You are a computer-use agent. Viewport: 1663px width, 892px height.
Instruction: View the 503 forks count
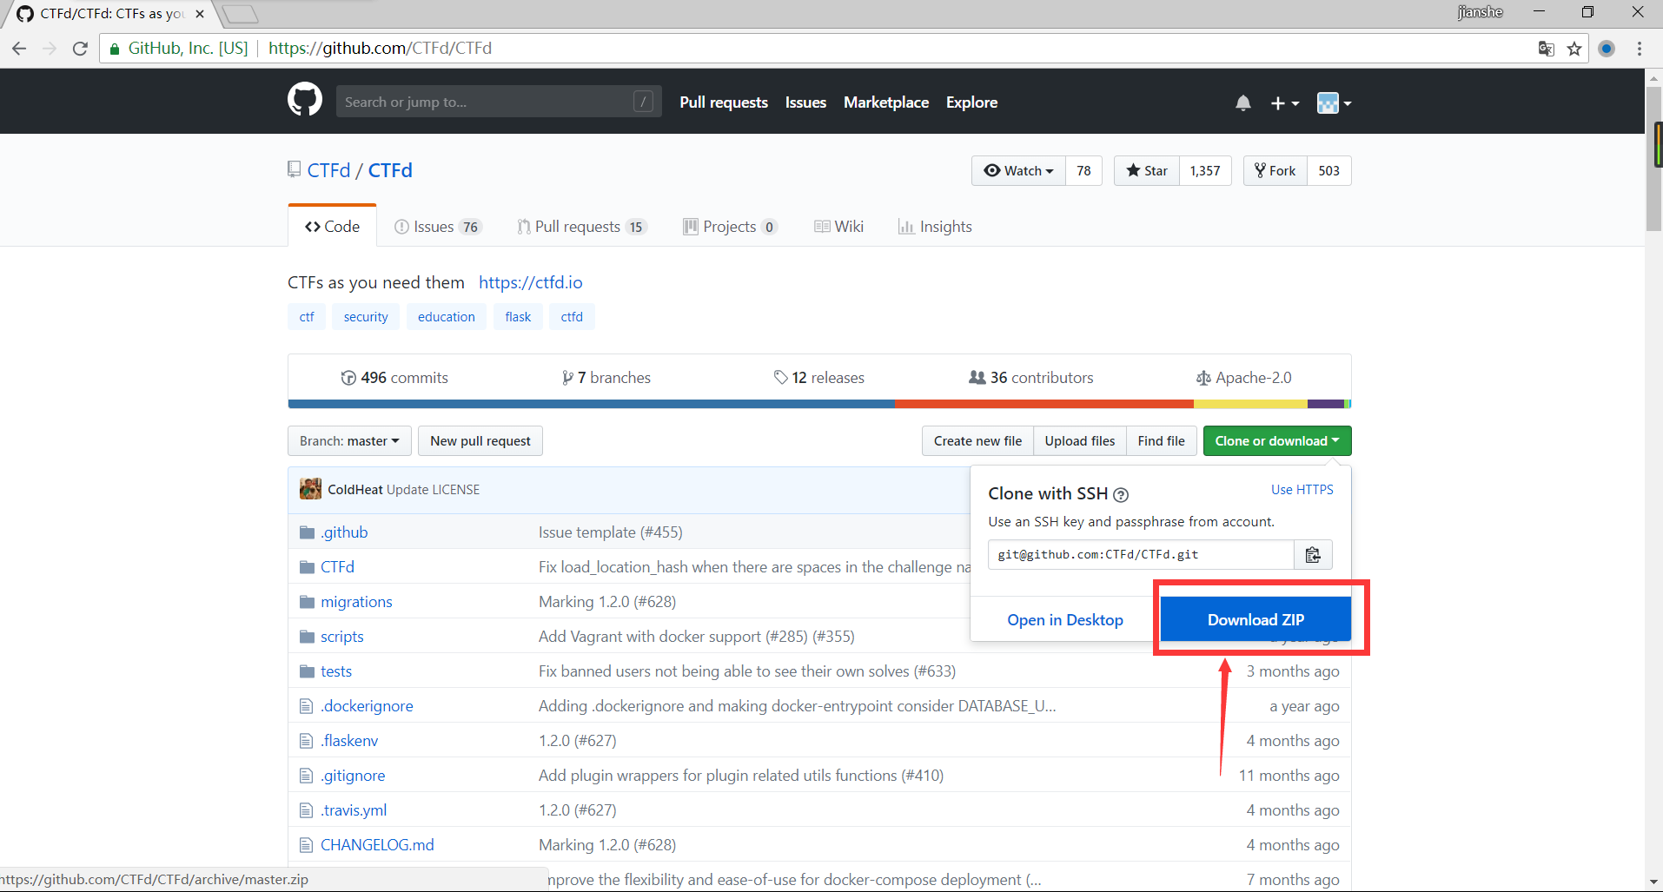click(x=1328, y=170)
